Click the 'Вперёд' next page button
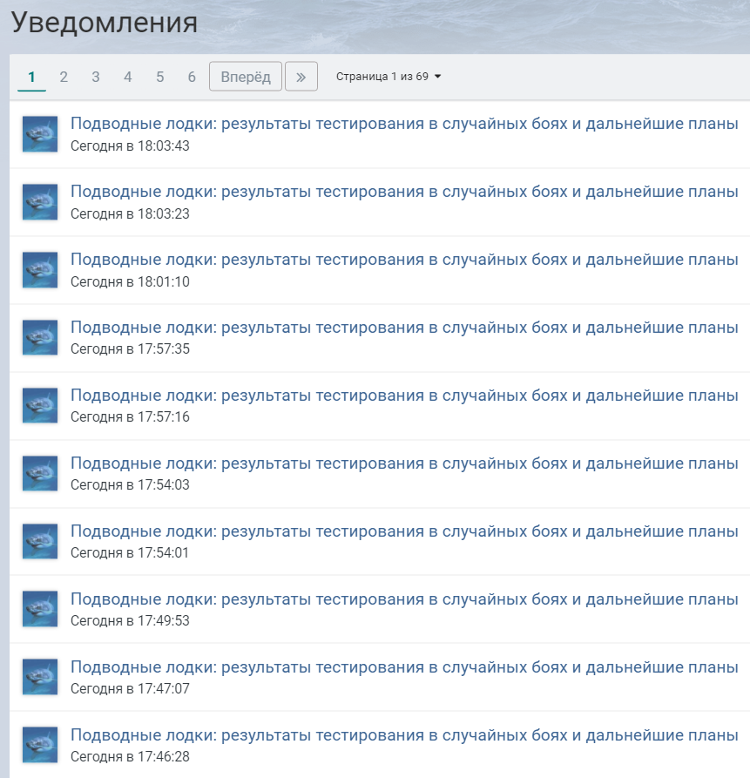Image resolution: width=750 pixels, height=778 pixels. tap(246, 77)
